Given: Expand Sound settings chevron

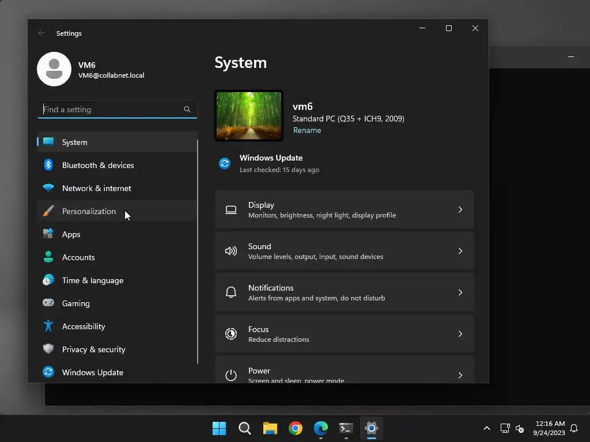Looking at the screenshot, I should 460,251.
